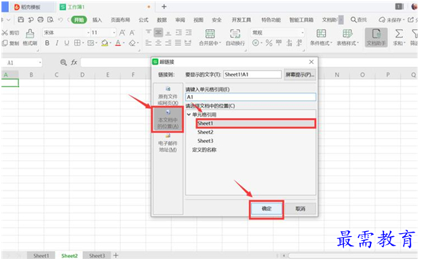Click the Undo arrow icon
Screen dimensions: 421x261
[60, 19]
